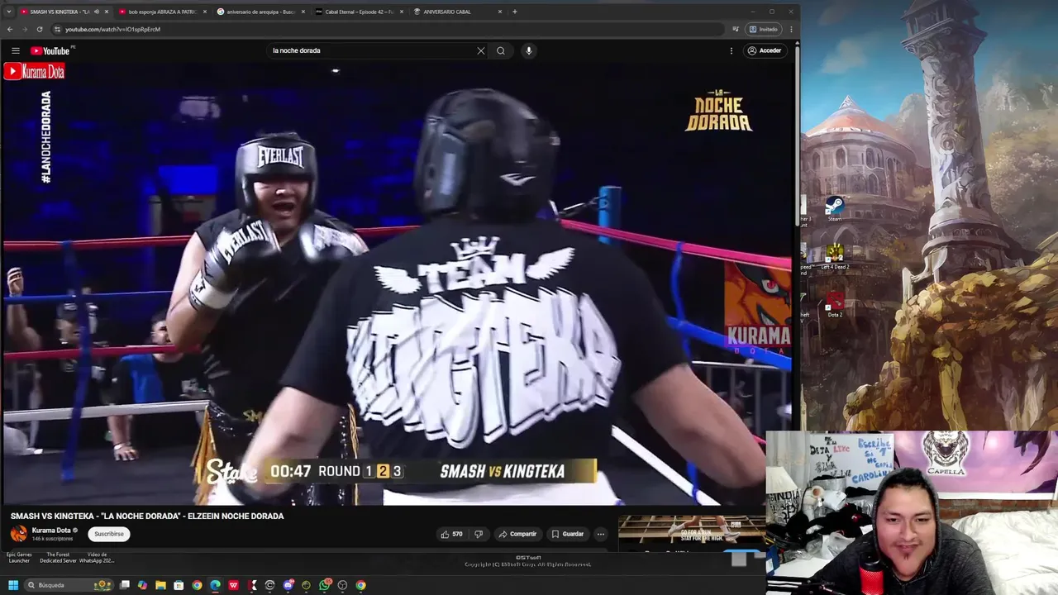Go back in the browser

coord(10,29)
